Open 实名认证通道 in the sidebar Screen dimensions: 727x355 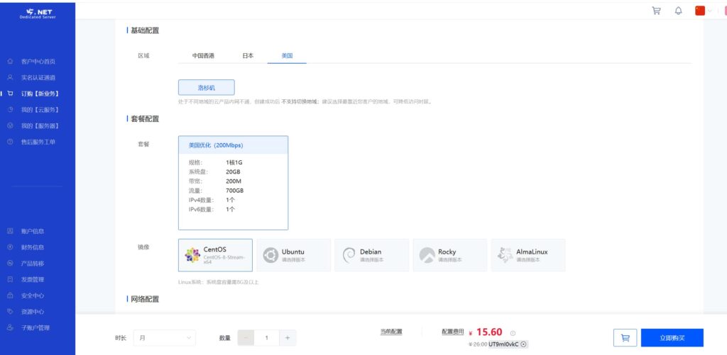point(38,78)
